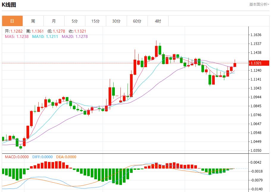Click the DIFF indicator label
This screenshot has width=271, height=192.
(x=42, y=157)
